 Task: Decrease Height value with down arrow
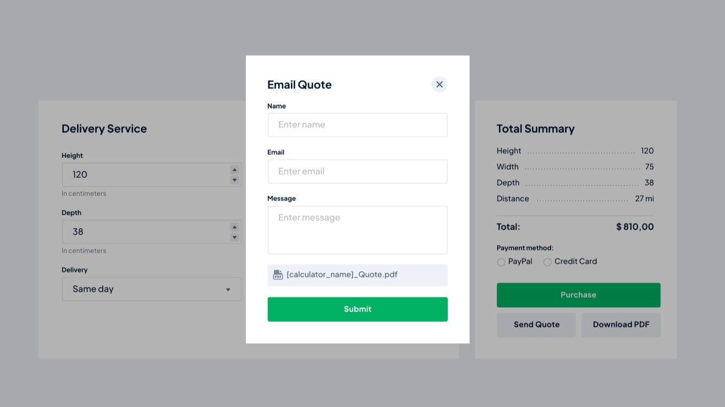pos(234,180)
